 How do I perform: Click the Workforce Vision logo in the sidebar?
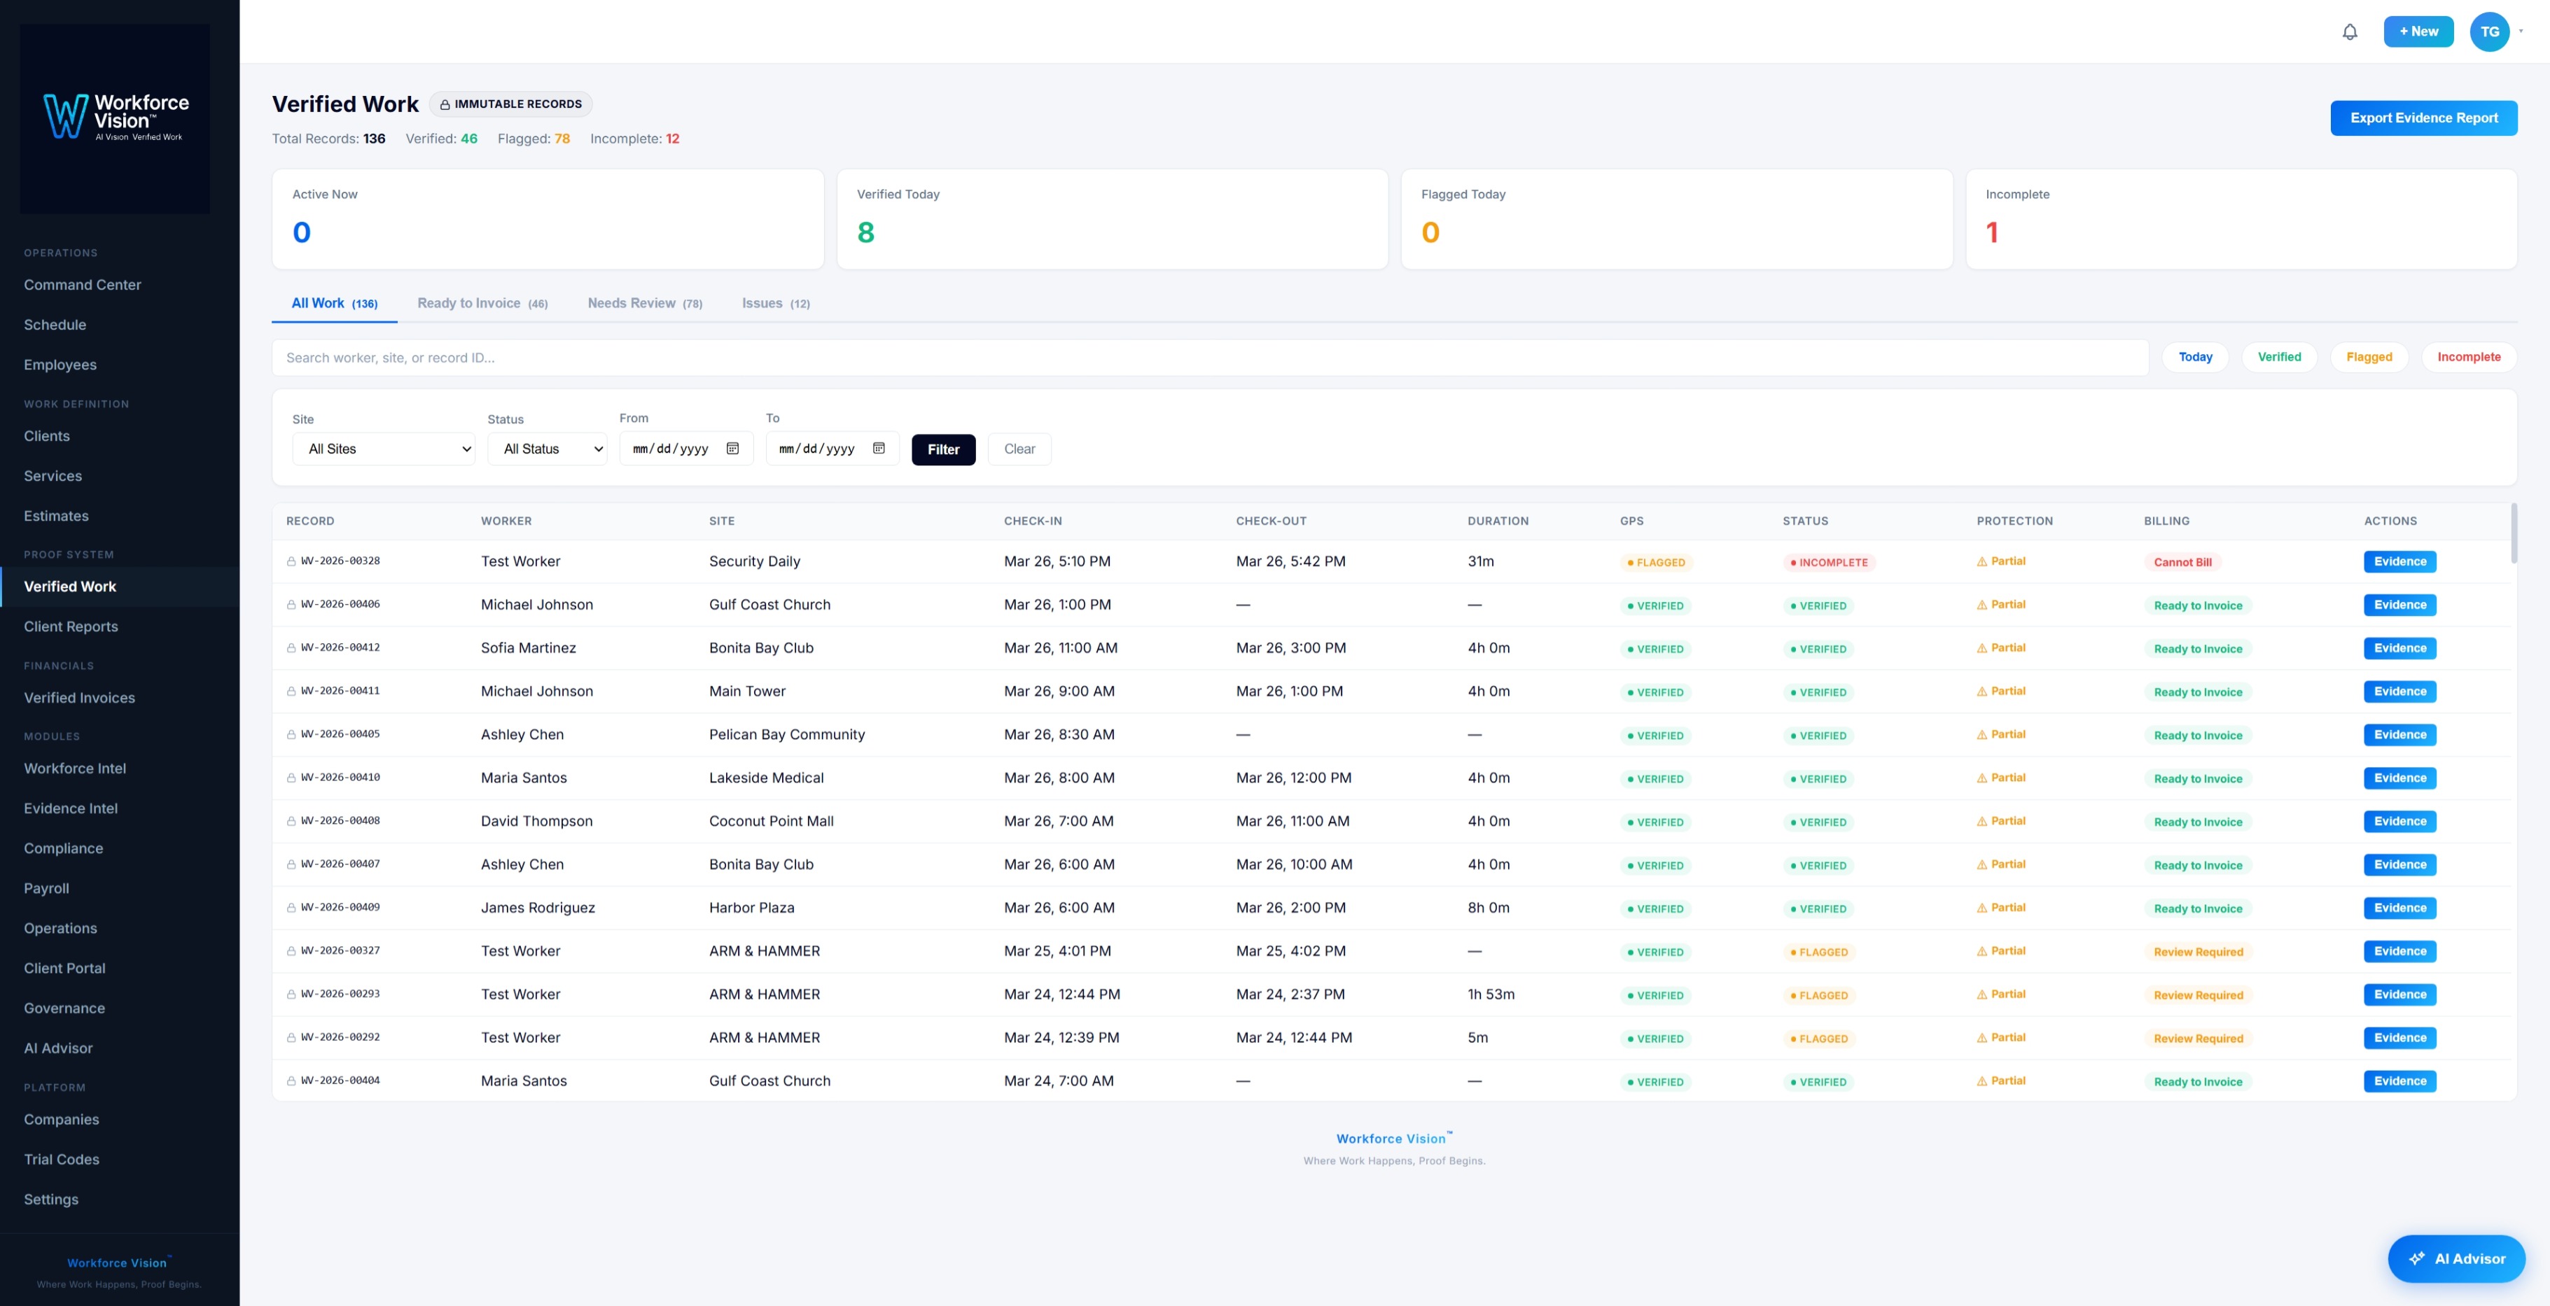click(115, 118)
